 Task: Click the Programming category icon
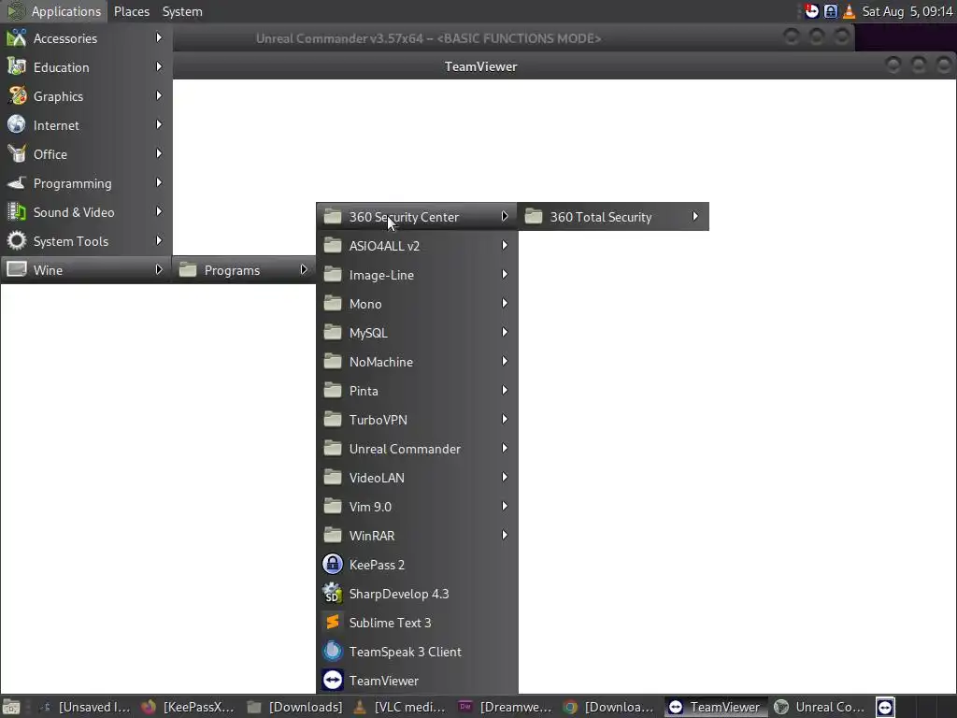(x=17, y=183)
